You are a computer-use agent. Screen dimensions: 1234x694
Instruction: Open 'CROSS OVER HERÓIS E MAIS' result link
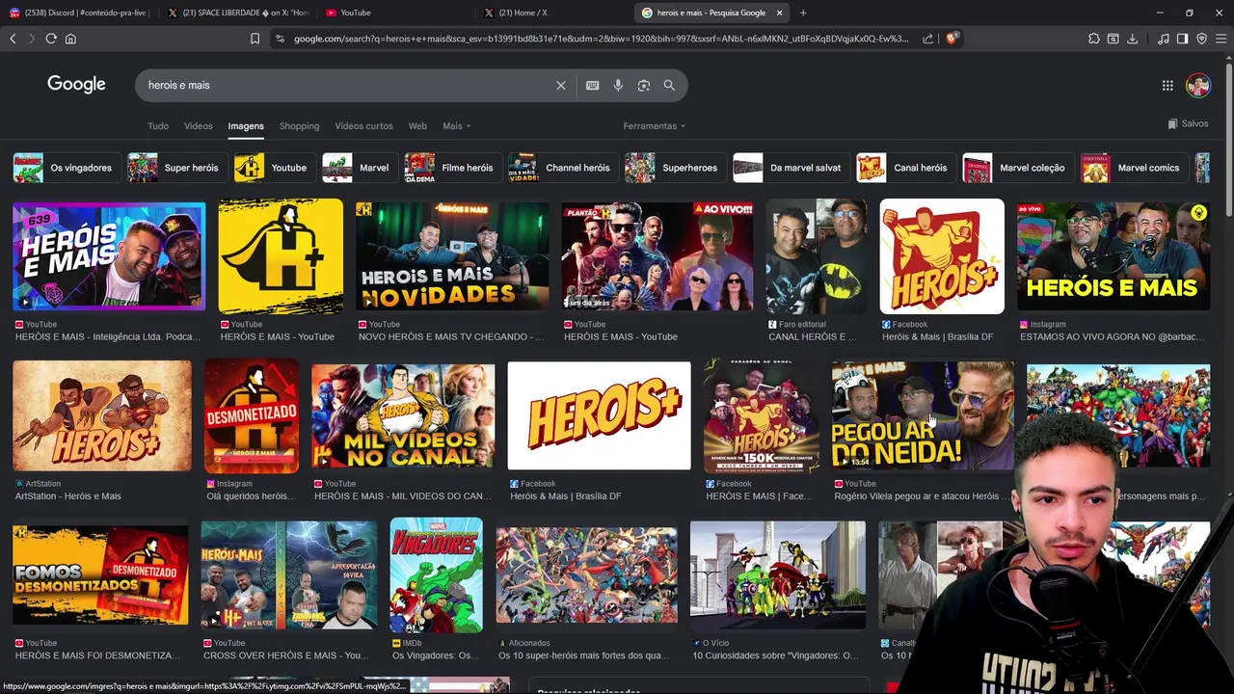click(x=285, y=655)
